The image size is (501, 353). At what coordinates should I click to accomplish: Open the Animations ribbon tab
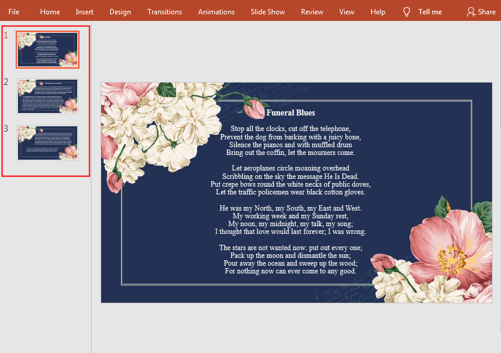pos(216,12)
